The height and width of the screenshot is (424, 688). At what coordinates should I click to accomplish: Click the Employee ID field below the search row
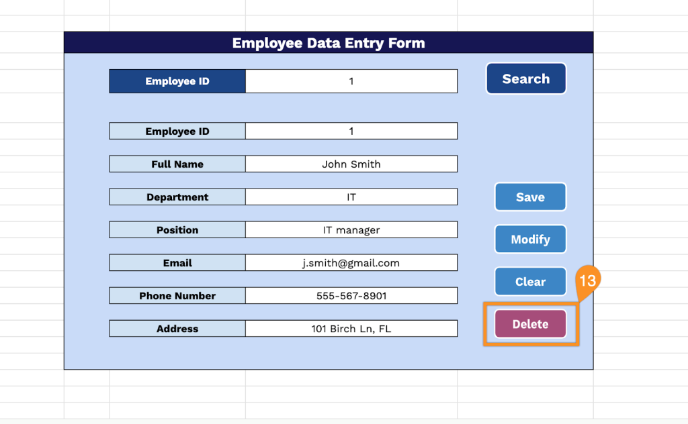click(351, 131)
